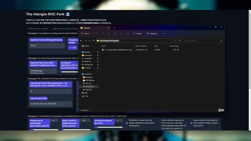Open Rete network in navigation pane
Image resolution: width=251 pixels, height=141 pixels.
click(x=85, y=93)
